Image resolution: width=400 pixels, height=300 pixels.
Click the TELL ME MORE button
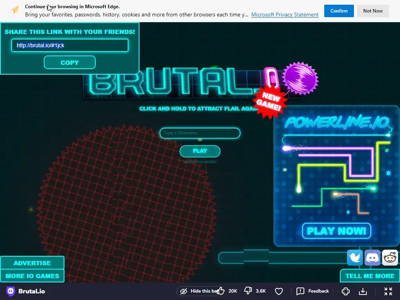[370, 276]
